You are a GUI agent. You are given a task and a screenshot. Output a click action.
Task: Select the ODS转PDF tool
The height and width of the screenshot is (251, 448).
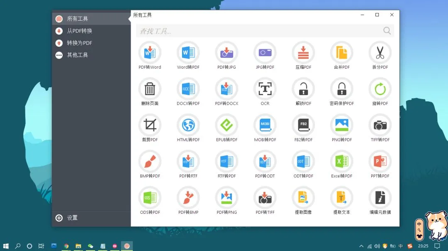(150, 201)
